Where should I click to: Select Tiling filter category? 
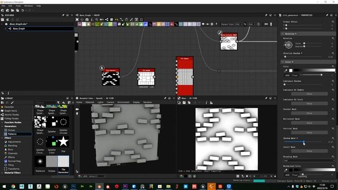[x=11, y=165]
